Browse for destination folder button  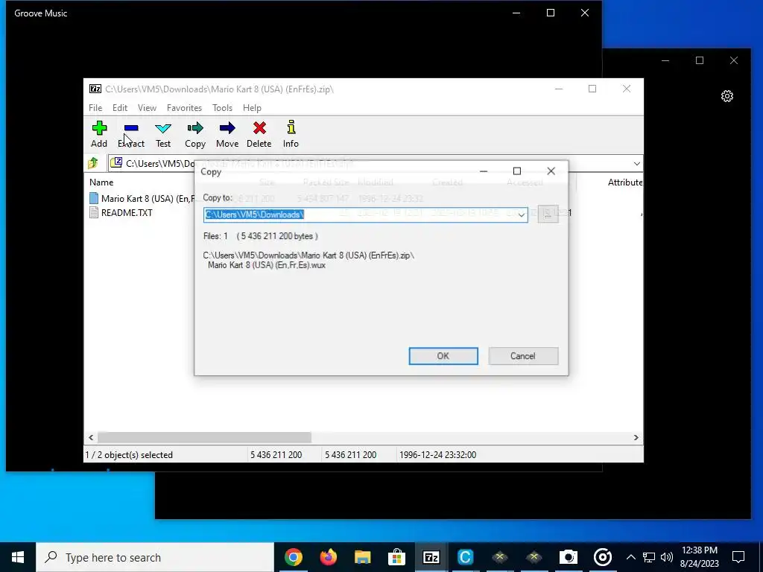[548, 214]
